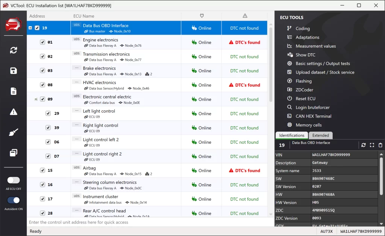
Task: Refresh identification data for ECU 19
Action: point(364,145)
